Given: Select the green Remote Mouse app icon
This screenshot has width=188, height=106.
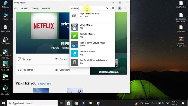Looking at the screenshot, I should pos(74,36).
